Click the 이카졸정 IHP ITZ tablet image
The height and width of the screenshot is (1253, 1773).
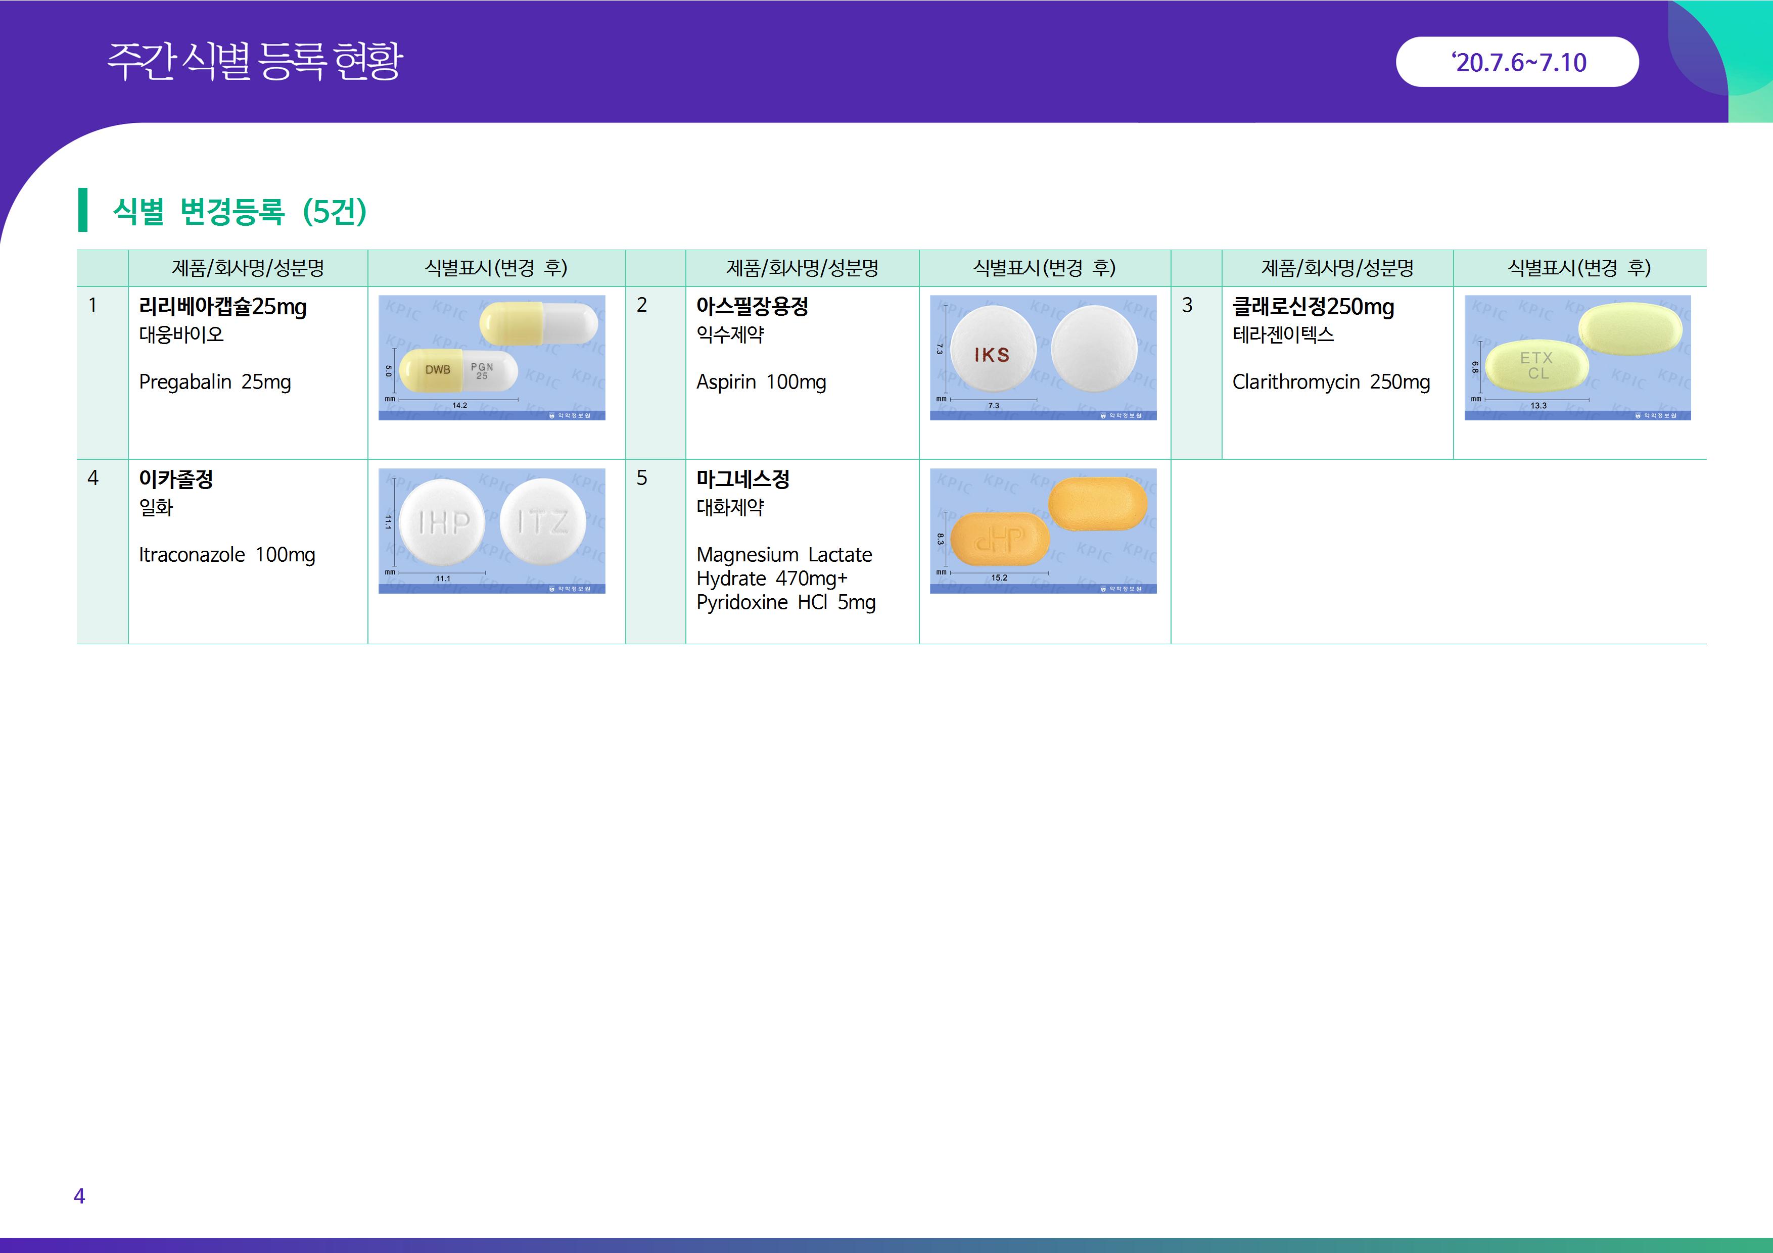492,531
